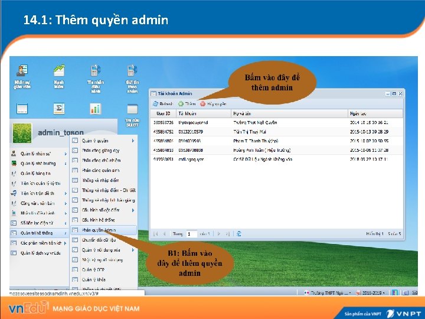Open school selector Trường THPT Ngô dropdown
425x319 pixels.
pyautogui.click(x=328, y=292)
